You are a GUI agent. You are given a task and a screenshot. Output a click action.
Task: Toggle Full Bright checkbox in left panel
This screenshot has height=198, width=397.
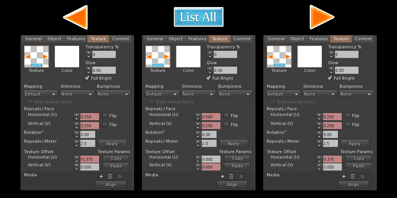tap(87, 78)
